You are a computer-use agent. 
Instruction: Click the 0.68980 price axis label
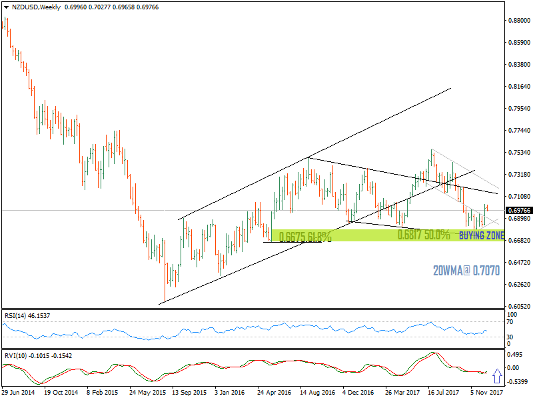pyautogui.click(x=519, y=219)
